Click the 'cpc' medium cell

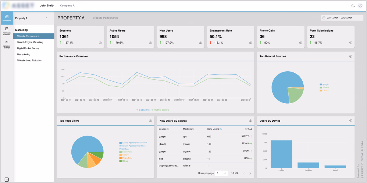(x=185, y=136)
